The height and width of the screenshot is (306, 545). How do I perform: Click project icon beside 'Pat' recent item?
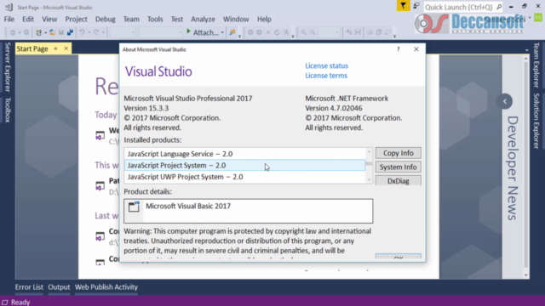click(x=100, y=185)
